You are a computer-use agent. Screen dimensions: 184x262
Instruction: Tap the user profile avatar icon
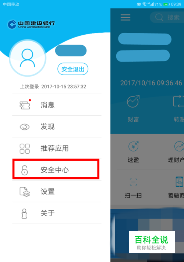coord(28,58)
